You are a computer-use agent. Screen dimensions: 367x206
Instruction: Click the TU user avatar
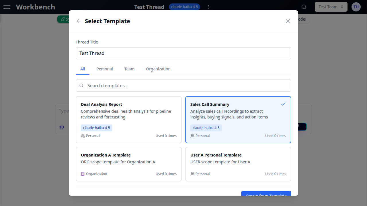[356, 7]
